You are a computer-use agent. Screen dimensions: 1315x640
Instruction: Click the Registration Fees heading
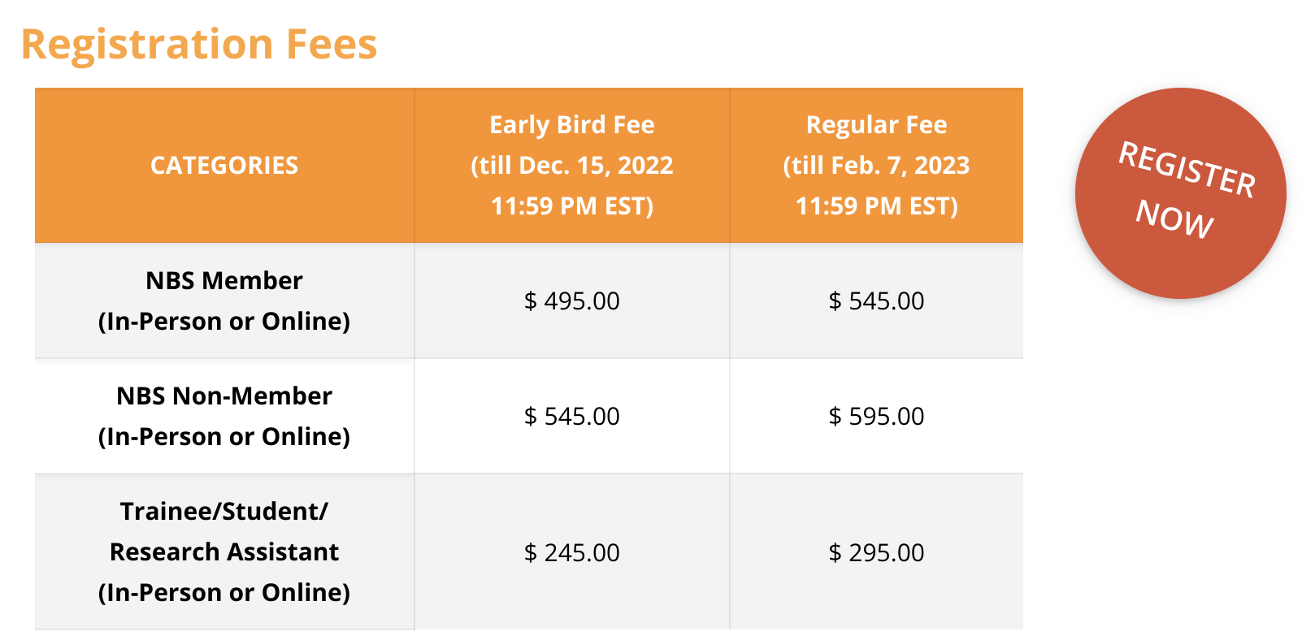point(199,44)
